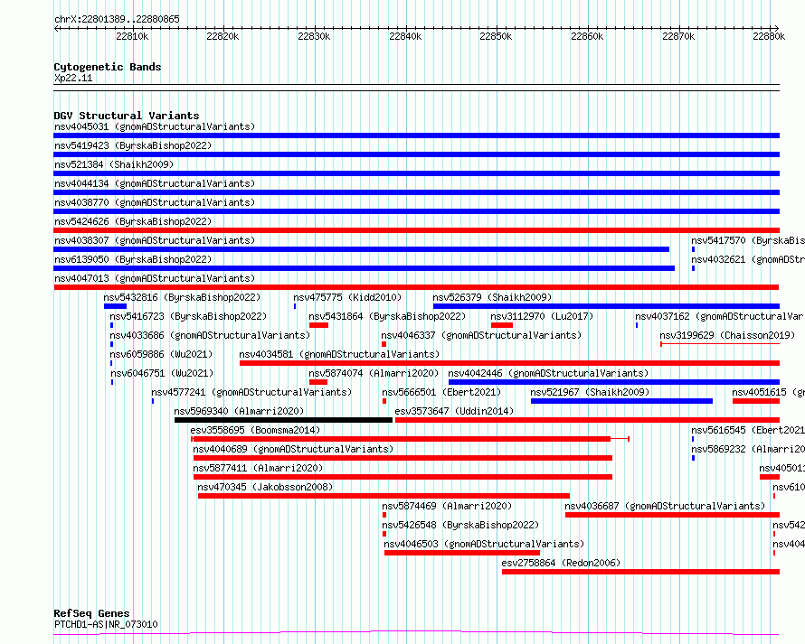Click the black bar of nsv5969340
Image resolution: width=805 pixels, height=644 pixels.
click(283, 420)
